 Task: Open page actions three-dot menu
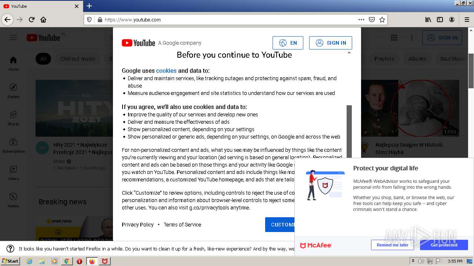coord(361,20)
